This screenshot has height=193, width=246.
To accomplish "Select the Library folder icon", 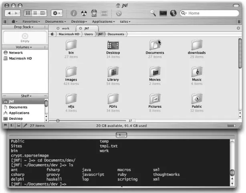I will [x=113, y=72].
